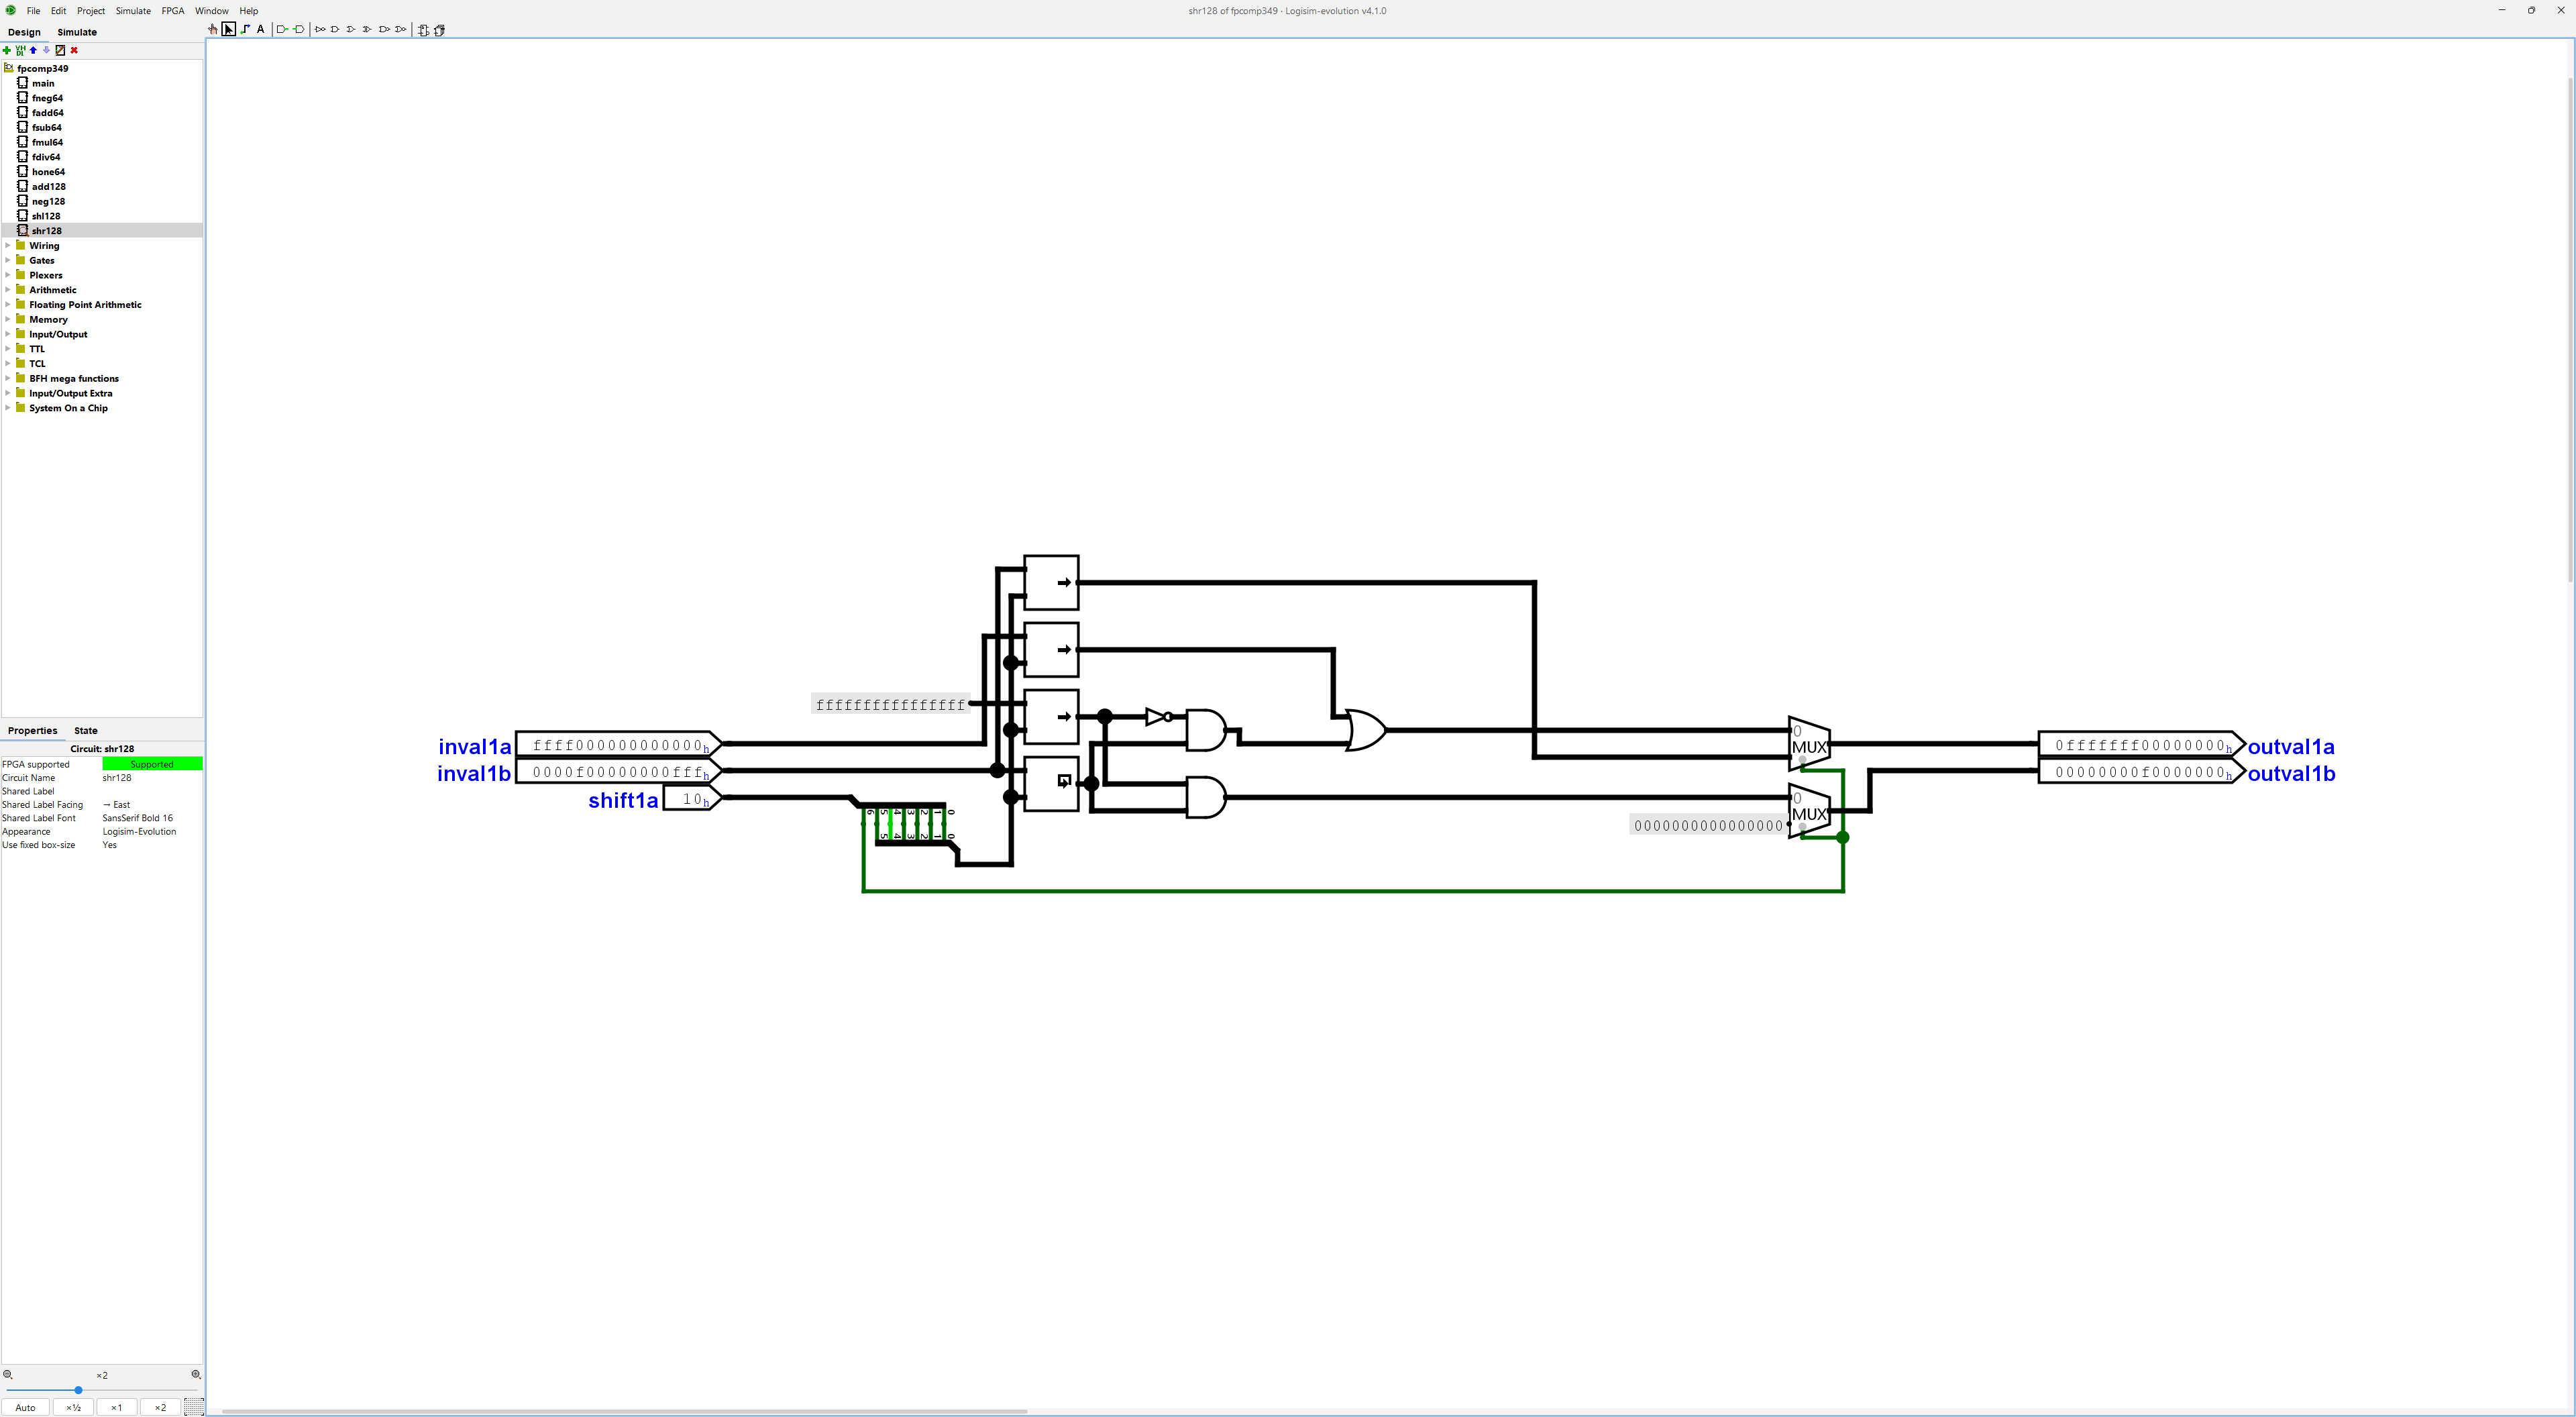This screenshot has height=1417, width=2576.
Task: Open the Use fixed box-size Yes dropdown
Action: 152,845
